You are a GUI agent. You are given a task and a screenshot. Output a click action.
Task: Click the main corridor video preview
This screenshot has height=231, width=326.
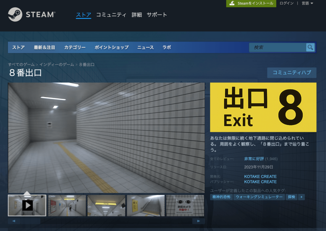106,138
